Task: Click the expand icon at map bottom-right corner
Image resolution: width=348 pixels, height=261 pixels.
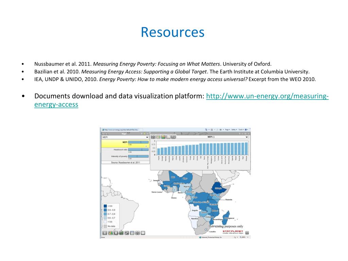Action: click(x=247, y=232)
